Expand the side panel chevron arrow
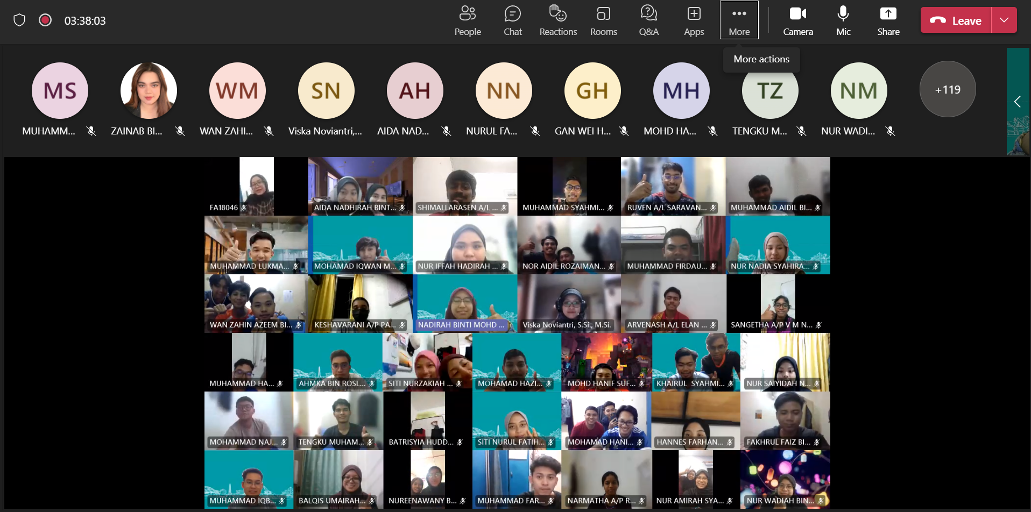1031x512 pixels. (x=1017, y=102)
